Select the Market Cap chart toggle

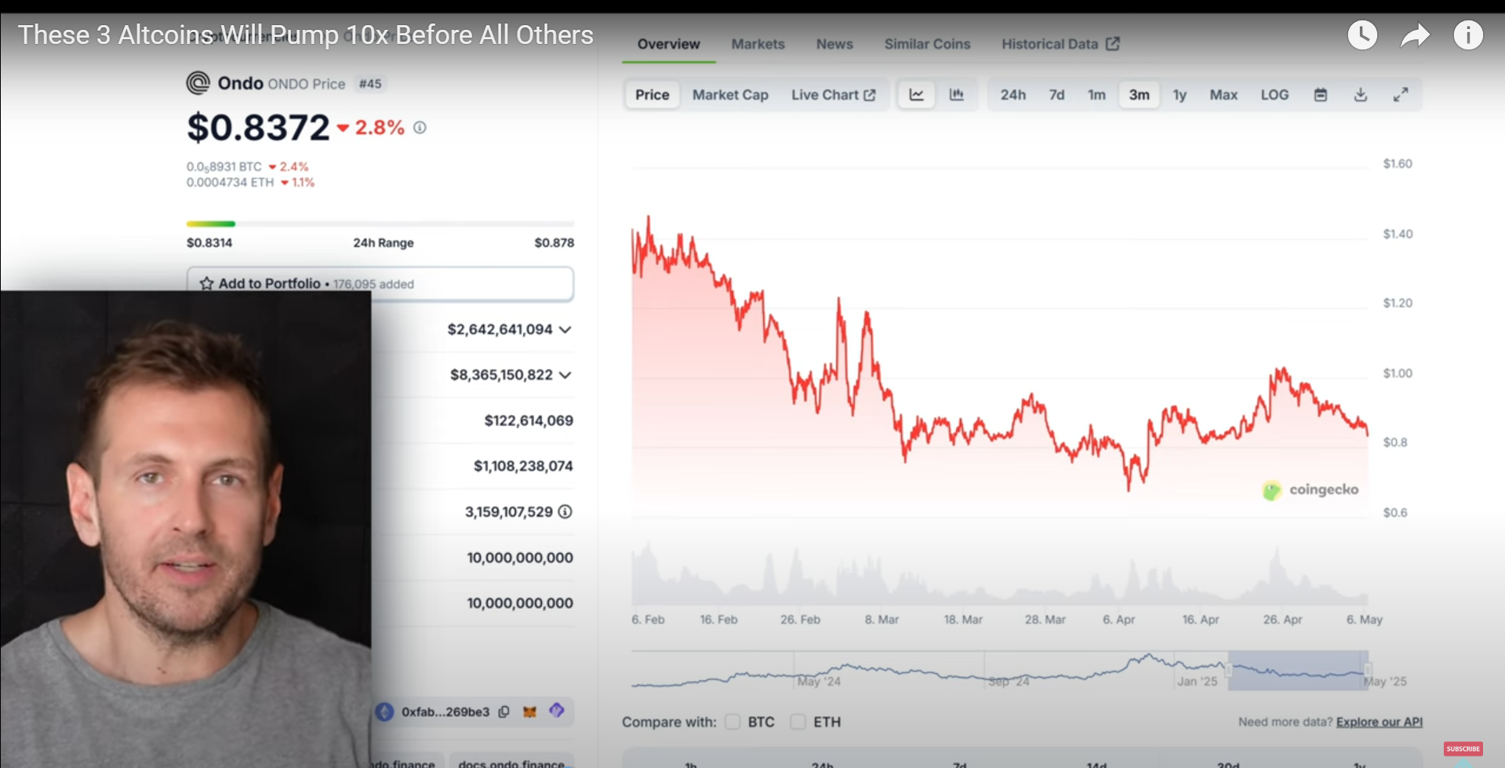pos(730,95)
